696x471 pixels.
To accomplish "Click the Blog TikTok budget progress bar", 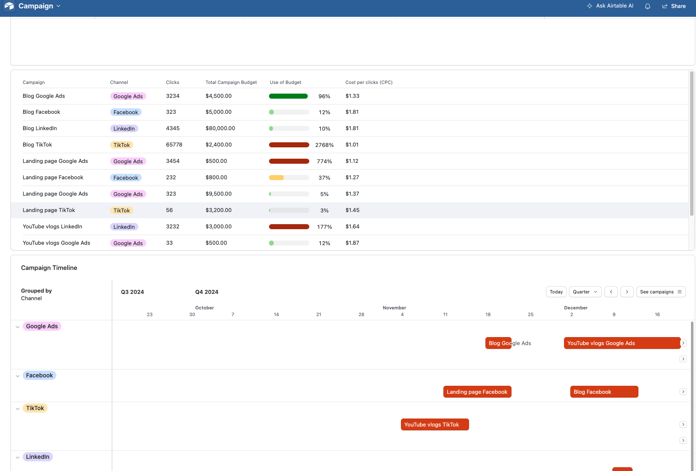I will pyautogui.click(x=289, y=145).
